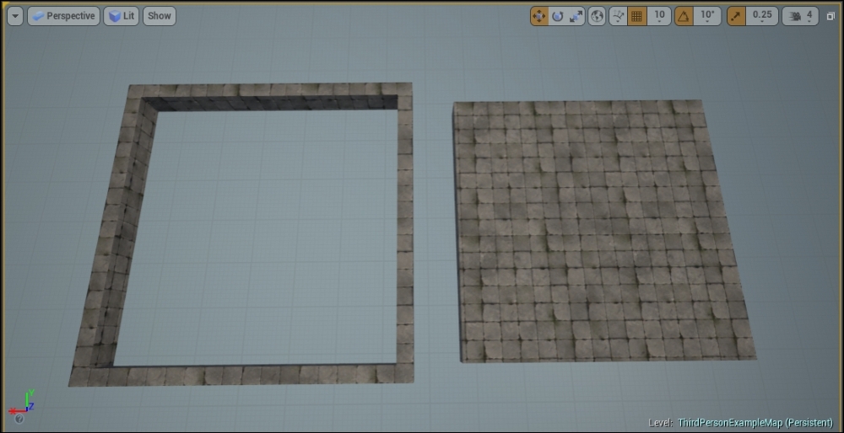The width and height of the screenshot is (844, 433).
Task: Toggle scale snapping
Action: [x=737, y=16]
